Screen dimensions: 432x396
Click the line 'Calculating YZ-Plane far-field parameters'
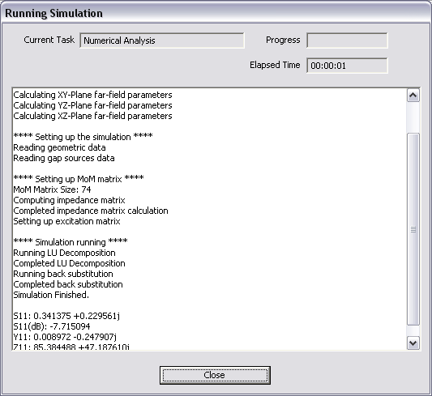tap(92, 105)
